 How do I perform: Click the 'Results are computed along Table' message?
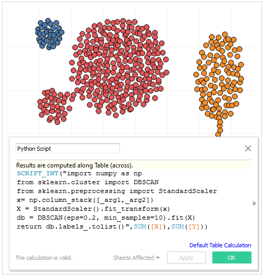[x=75, y=165]
